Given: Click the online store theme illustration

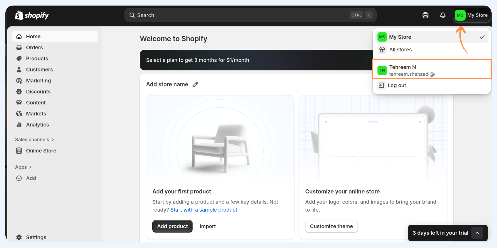Looking at the screenshot, I should coord(373,140).
